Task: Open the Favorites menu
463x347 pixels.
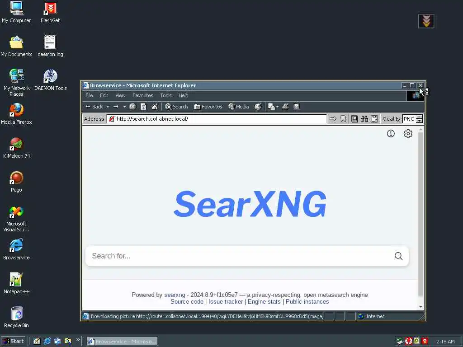Action: [142, 95]
